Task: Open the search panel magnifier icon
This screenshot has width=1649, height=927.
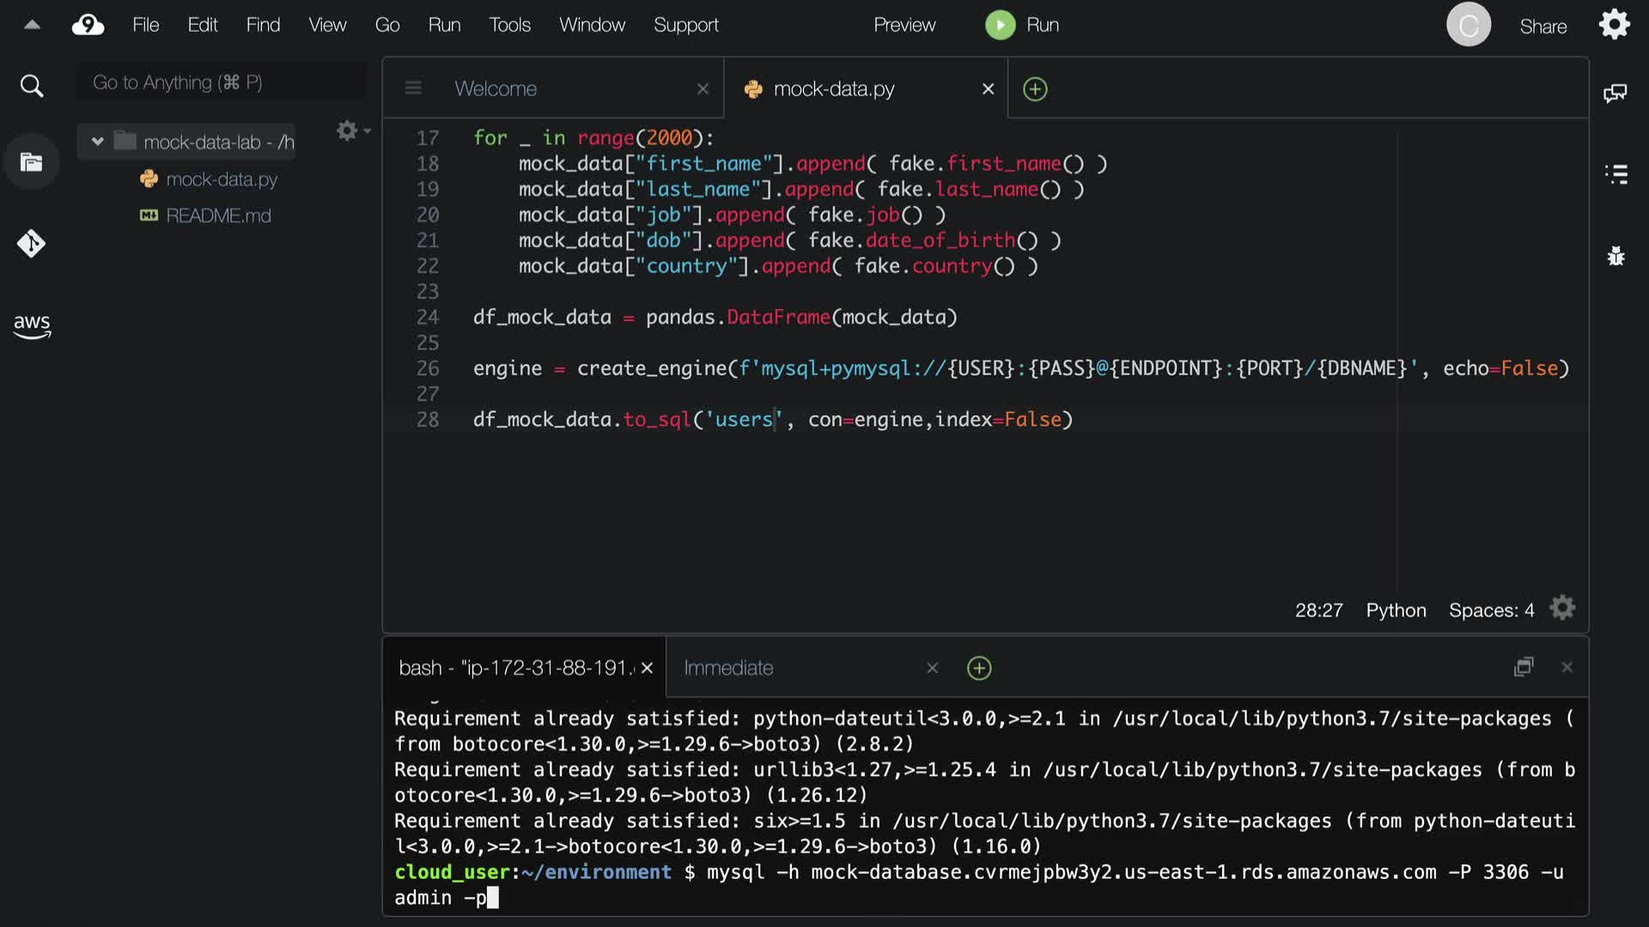Action: pos(32,86)
